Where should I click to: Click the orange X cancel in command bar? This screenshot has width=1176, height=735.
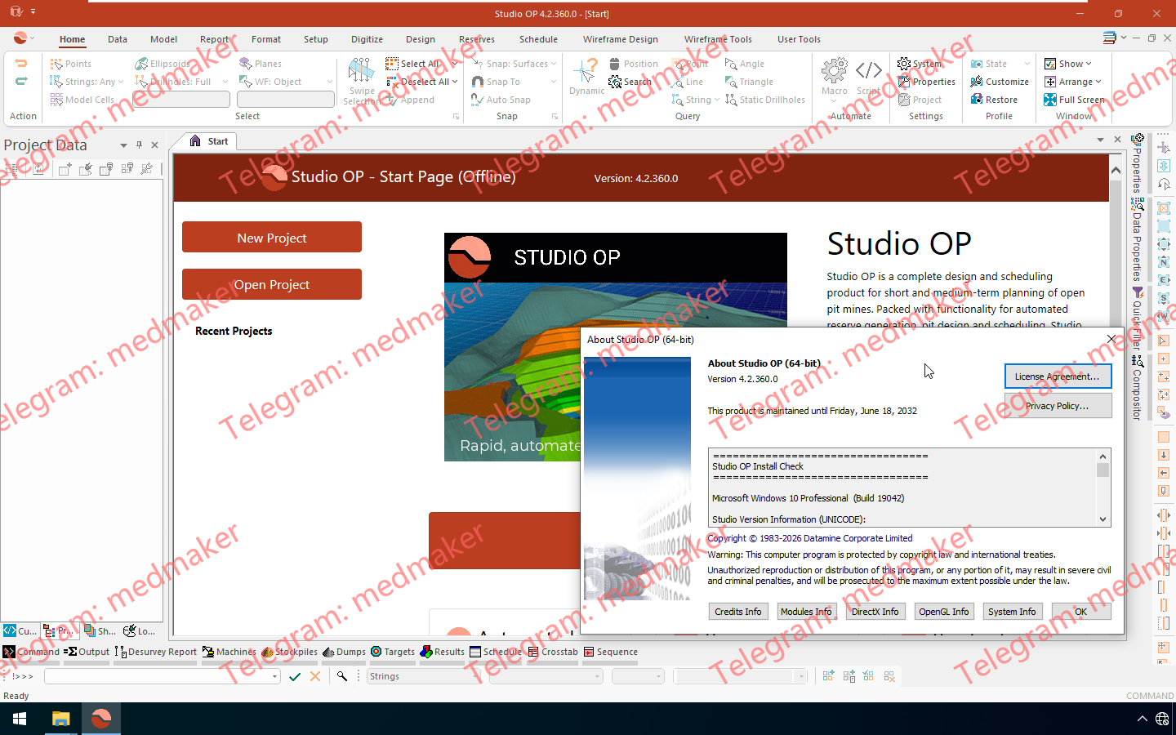click(315, 676)
